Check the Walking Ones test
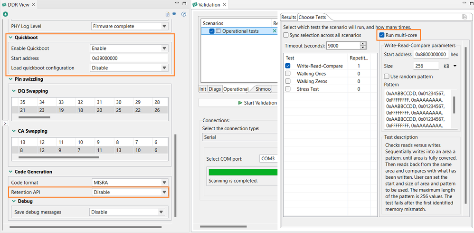Image resolution: width=474 pixels, height=233 pixels. pos(288,74)
